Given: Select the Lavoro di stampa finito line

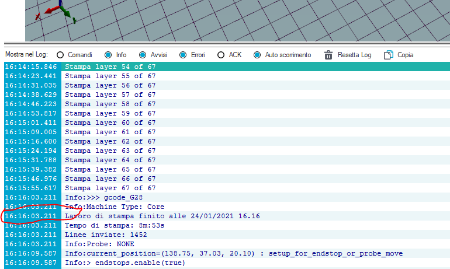Looking at the screenshot, I should click(227, 216).
